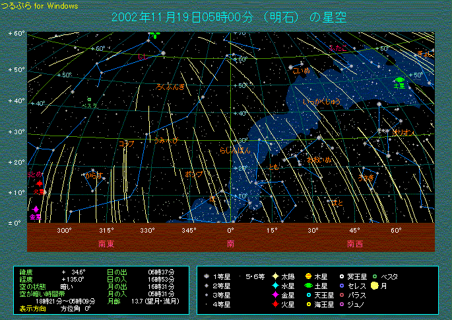Click the Mercury (水星) icon in the legend

point(274,286)
